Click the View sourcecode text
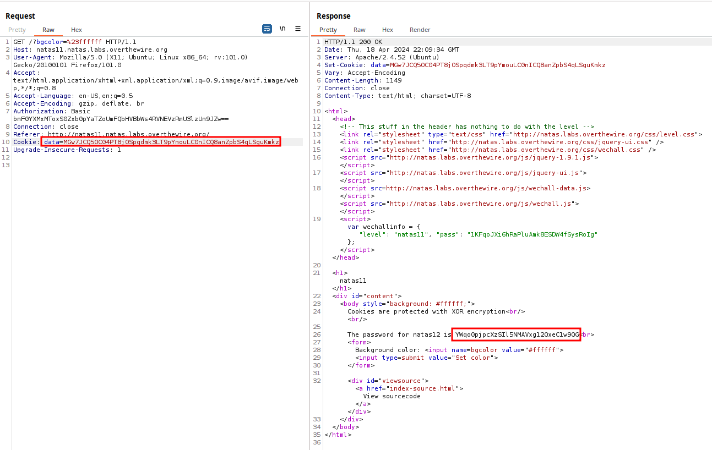The image size is (712, 450). 392,396
